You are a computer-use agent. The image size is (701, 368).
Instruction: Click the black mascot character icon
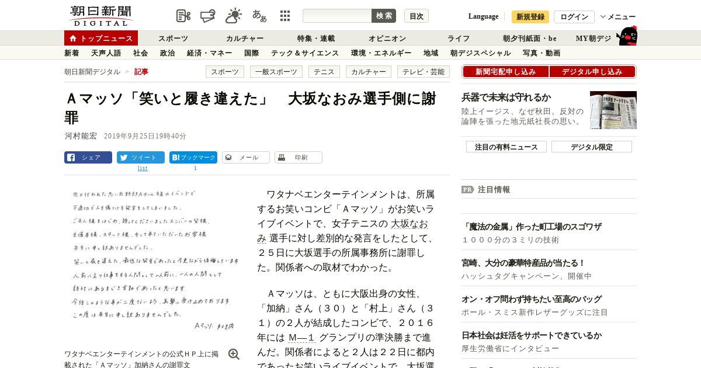[x=627, y=36]
